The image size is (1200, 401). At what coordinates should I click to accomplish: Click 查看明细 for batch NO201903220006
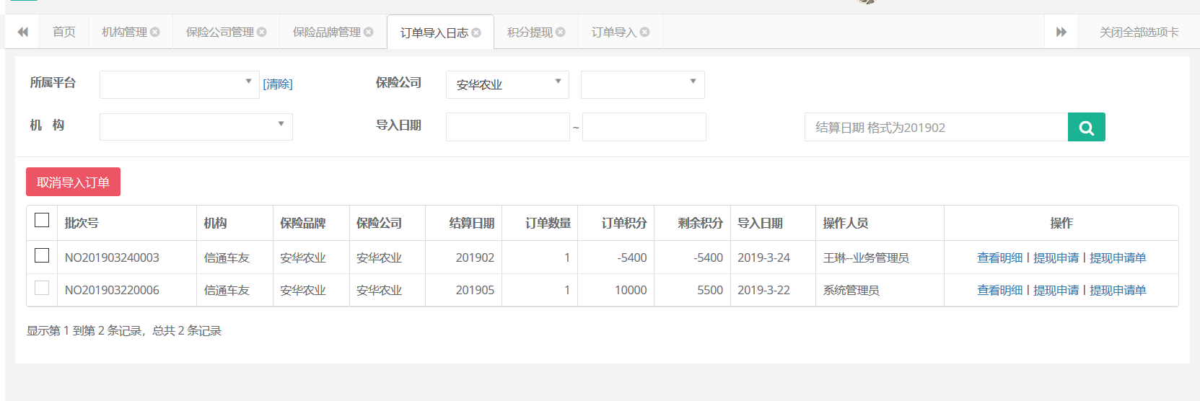tap(999, 290)
